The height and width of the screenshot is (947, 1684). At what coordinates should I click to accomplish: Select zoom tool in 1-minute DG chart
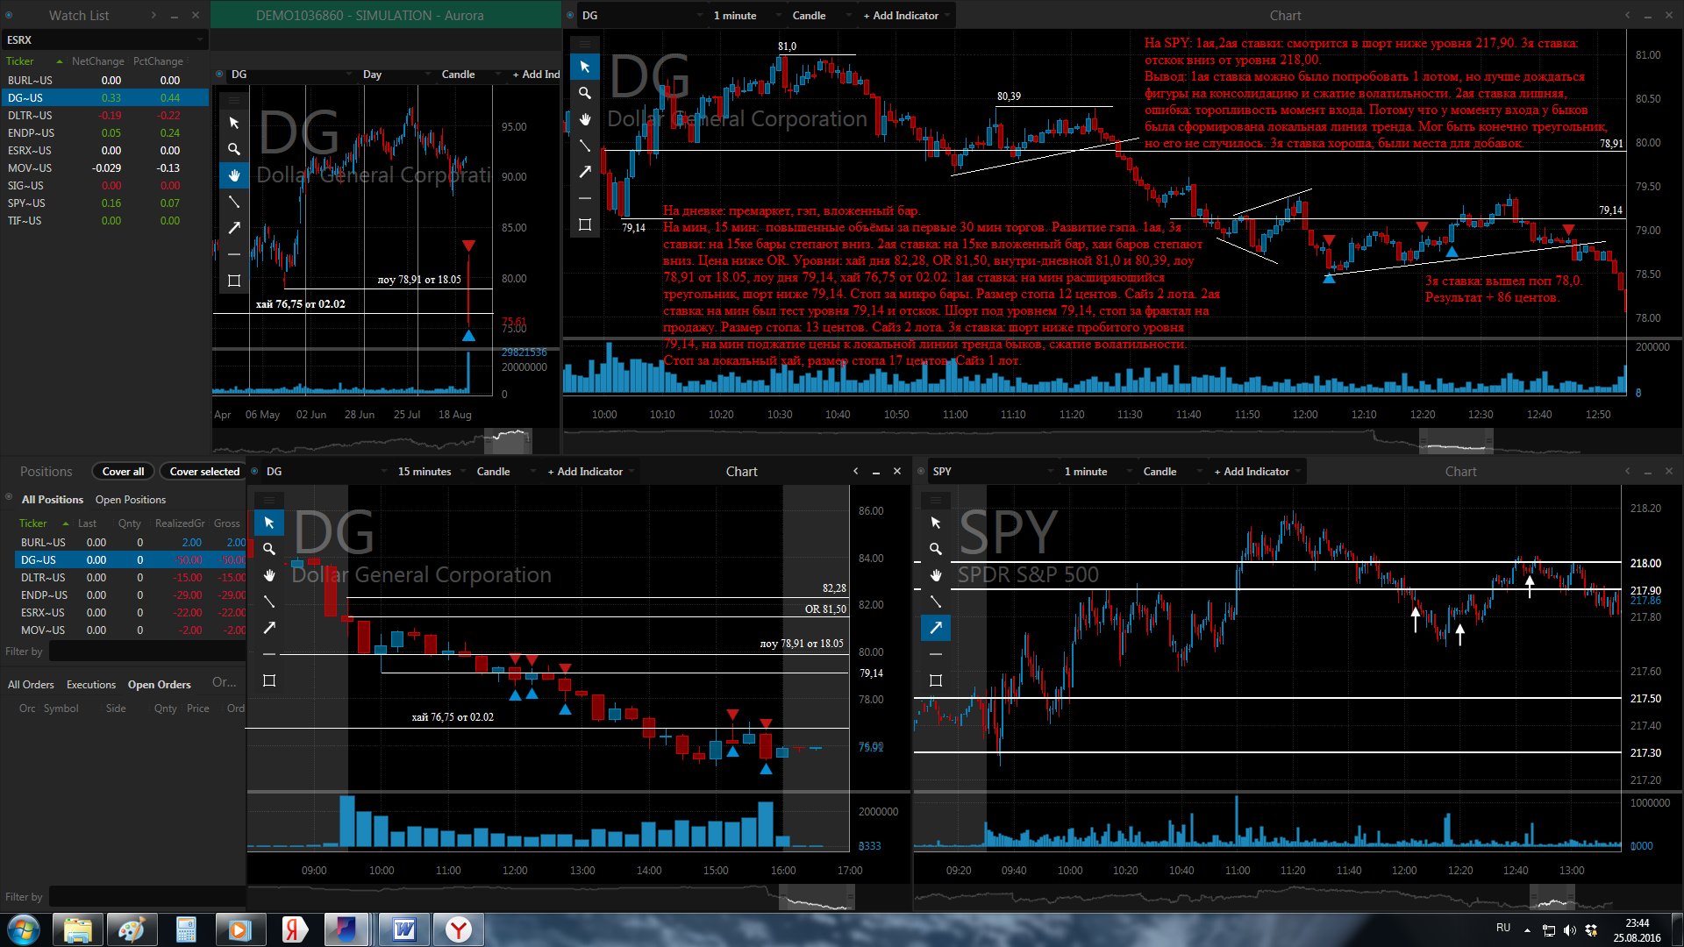[x=585, y=93]
